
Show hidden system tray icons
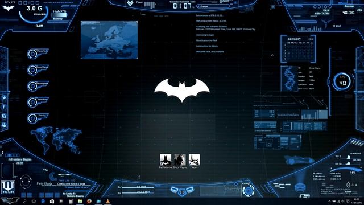pyautogui.click(x=329, y=201)
